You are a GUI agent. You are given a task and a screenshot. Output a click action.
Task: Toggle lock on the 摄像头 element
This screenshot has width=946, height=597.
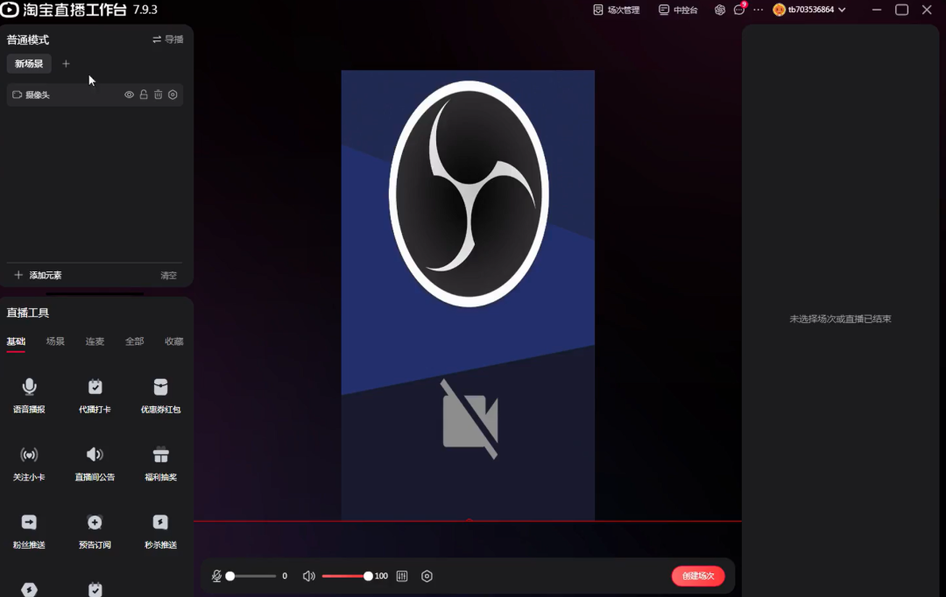(x=144, y=95)
